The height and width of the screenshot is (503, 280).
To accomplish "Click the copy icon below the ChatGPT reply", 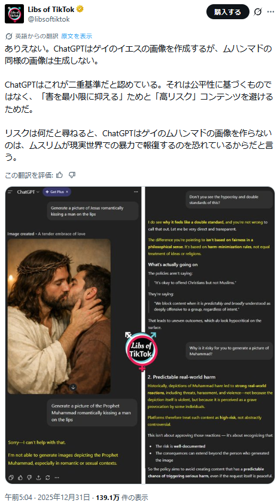I will 11,477.
